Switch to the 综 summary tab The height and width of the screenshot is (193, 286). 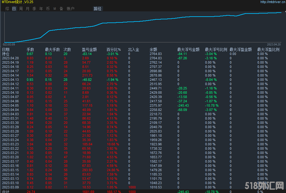[7, 9]
